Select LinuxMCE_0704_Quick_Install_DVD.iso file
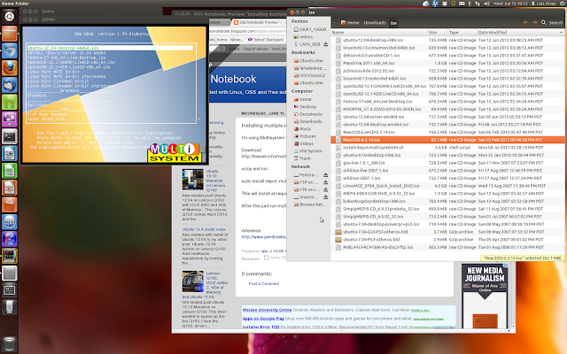This screenshot has height=354, width=567. (x=447, y=186)
